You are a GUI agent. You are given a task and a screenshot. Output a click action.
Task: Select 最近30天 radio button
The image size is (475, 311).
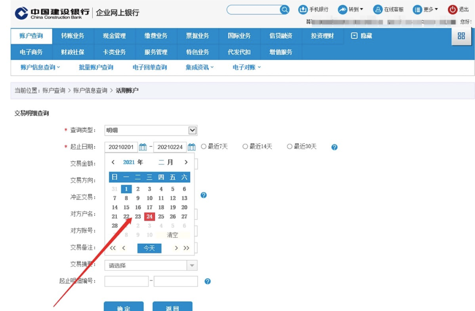click(x=289, y=147)
